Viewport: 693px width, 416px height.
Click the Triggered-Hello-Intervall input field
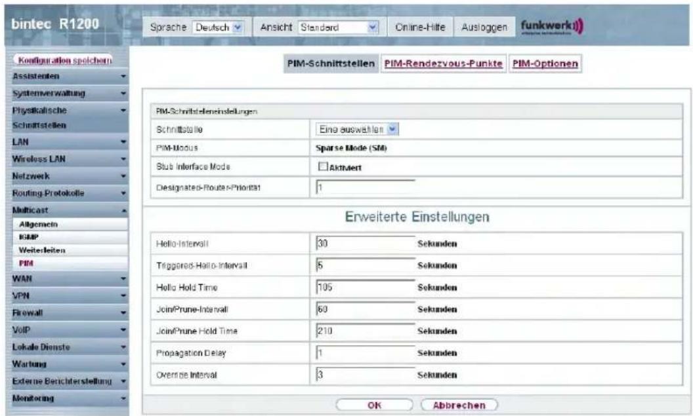pyautogui.click(x=366, y=265)
